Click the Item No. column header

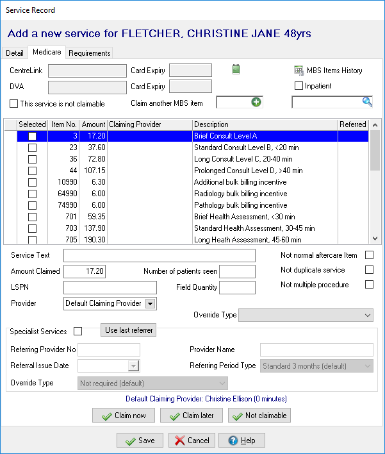click(x=63, y=124)
